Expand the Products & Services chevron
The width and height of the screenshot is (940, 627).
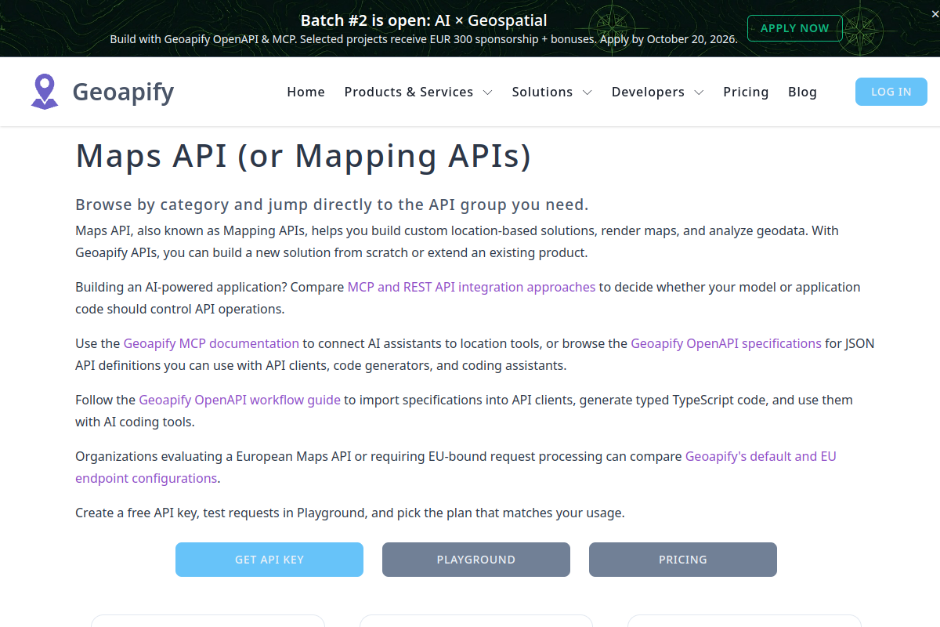click(487, 92)
